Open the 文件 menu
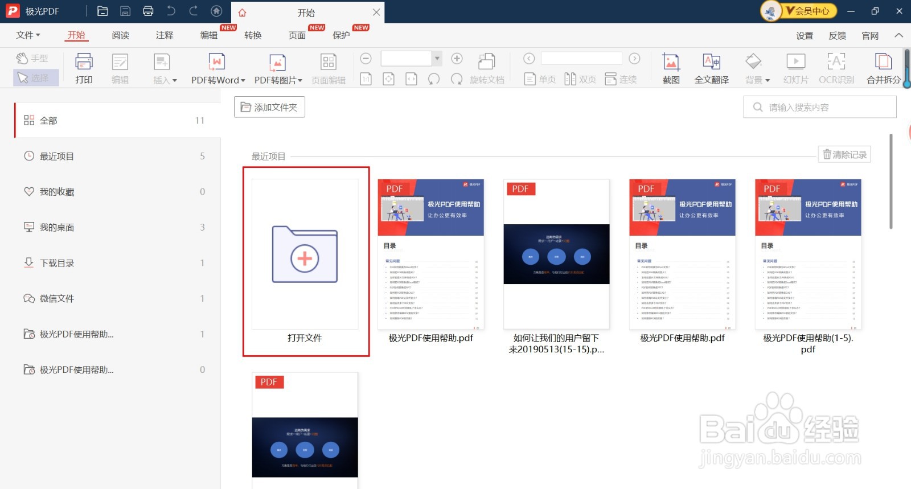Image resolution: width=911 pixels, height=489 pixels. pyautogui.click(x=28, y=35)
